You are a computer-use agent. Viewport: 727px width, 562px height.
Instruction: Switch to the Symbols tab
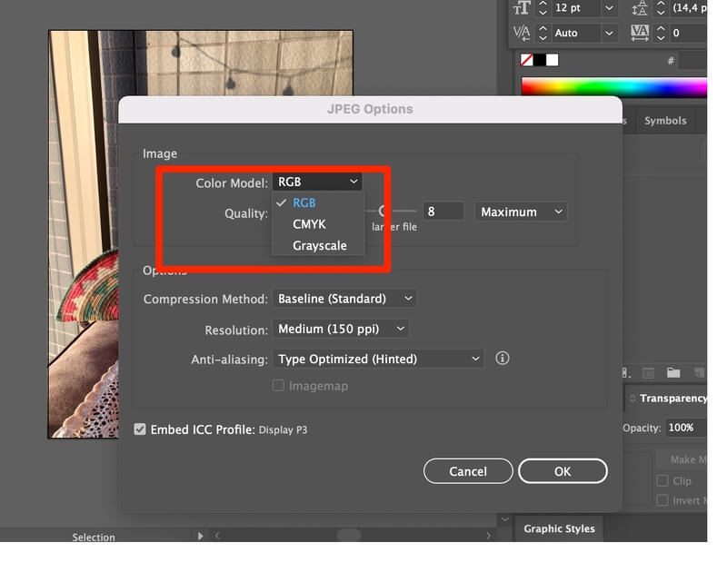point(664,120)
